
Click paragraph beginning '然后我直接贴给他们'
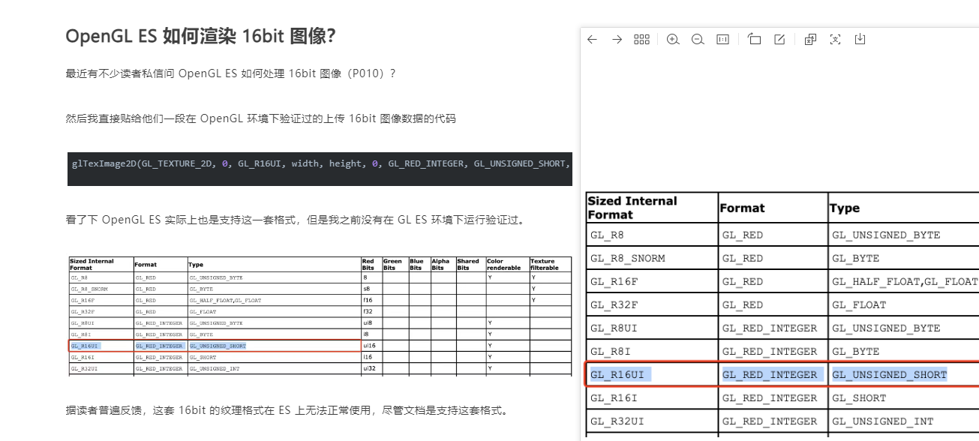tap(260, 118)
